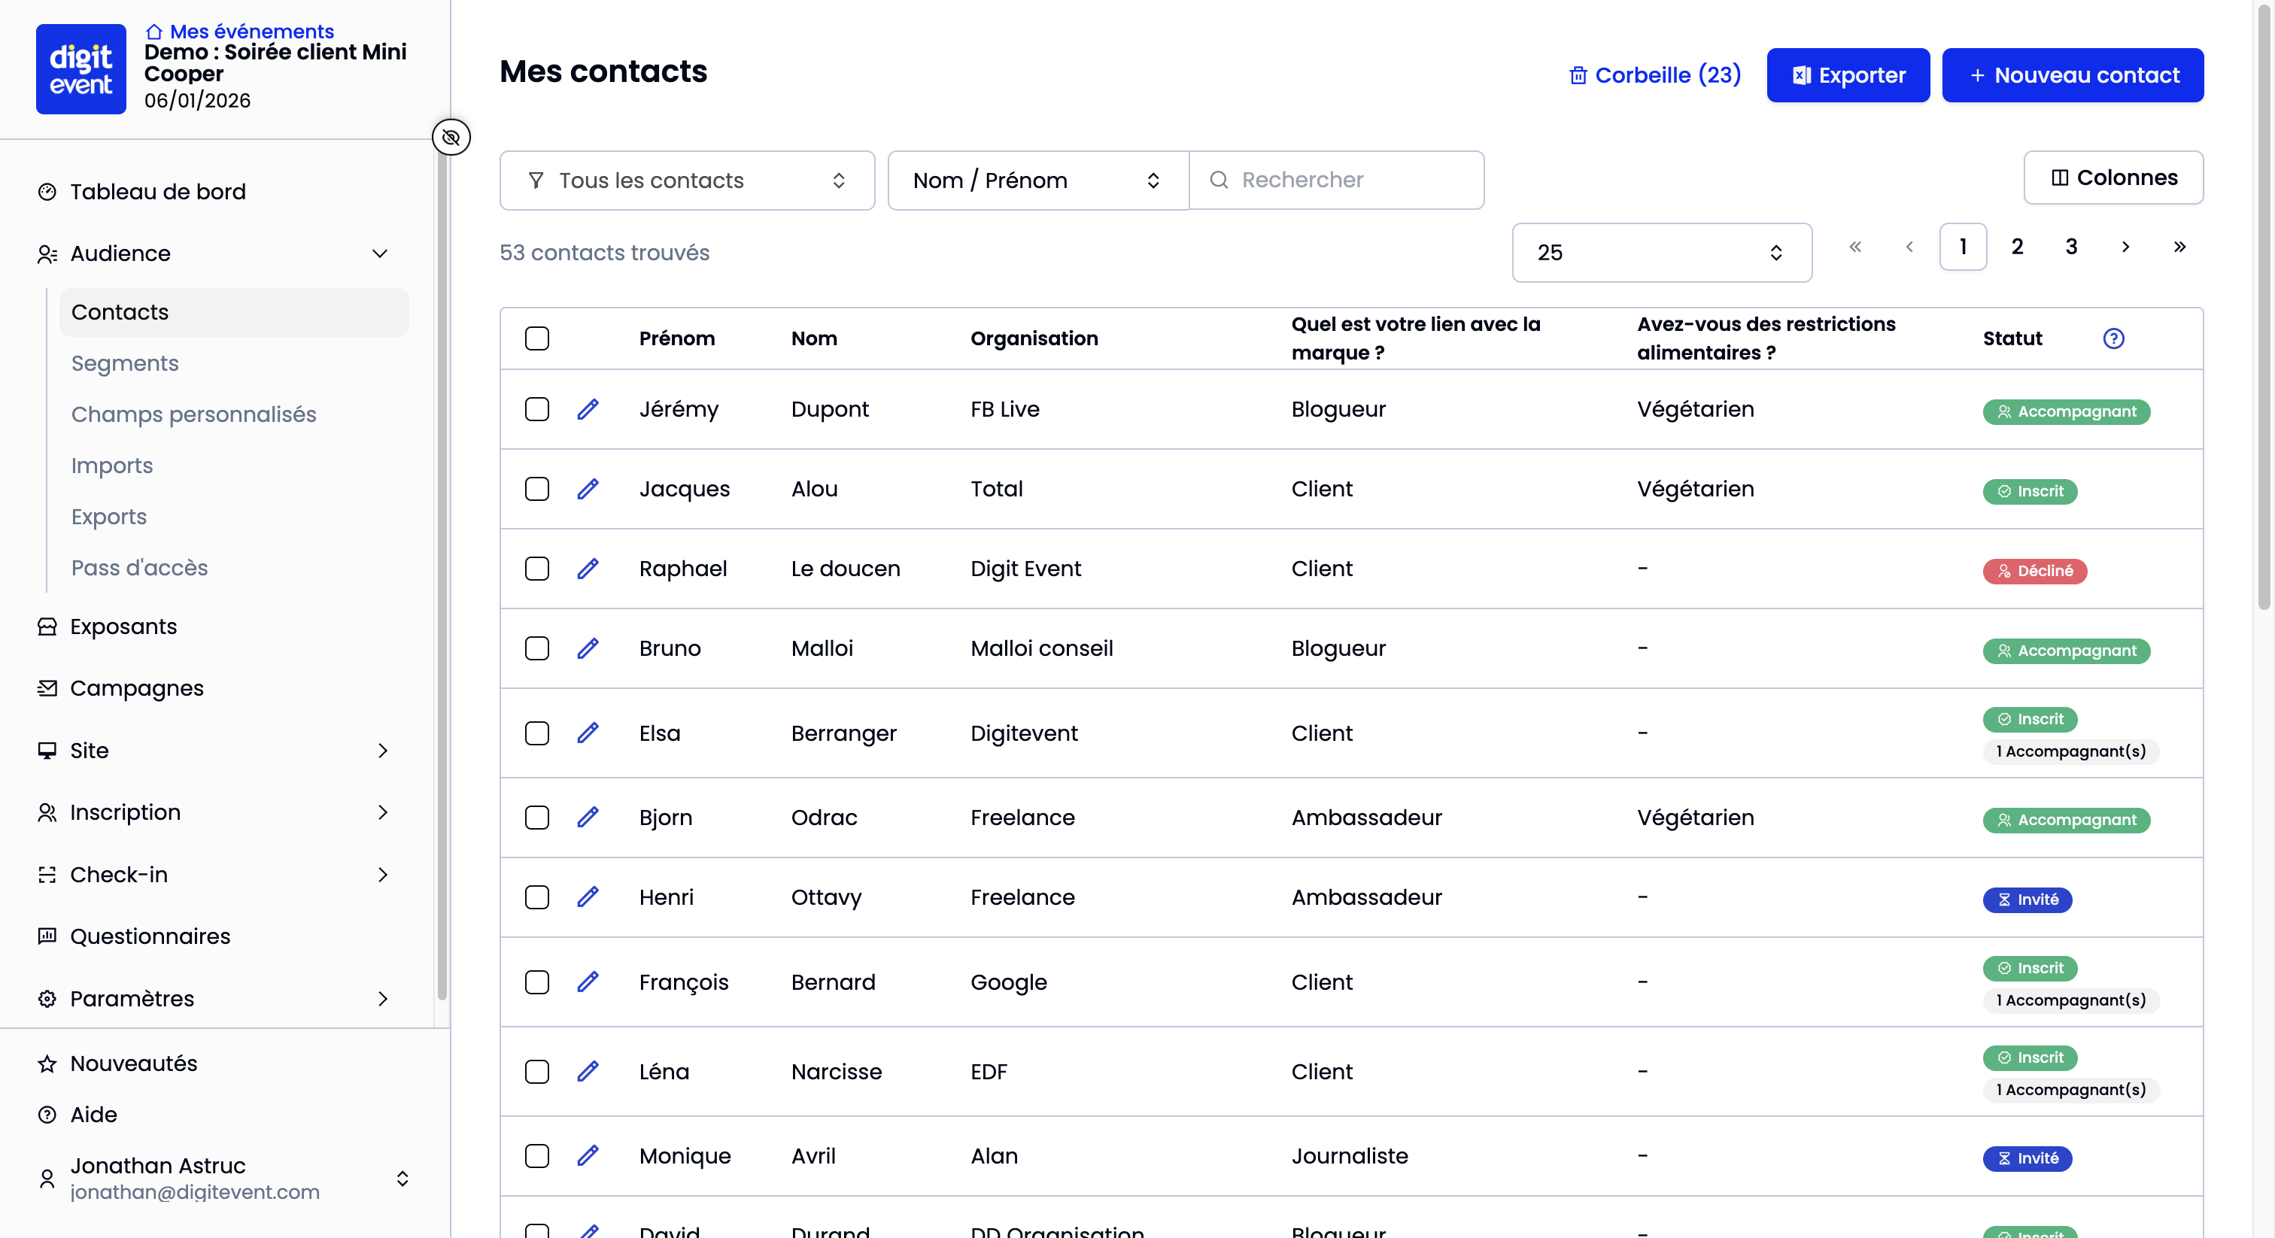Screen dimensions: 2275x1238
Task: Check the box for Jacques Alou
Action: (537, 489)
